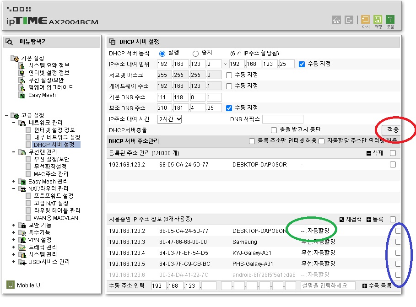Open Easy Mesh under 기본 설정
This screenshot has width=416, height=307.
pos(42,95)
